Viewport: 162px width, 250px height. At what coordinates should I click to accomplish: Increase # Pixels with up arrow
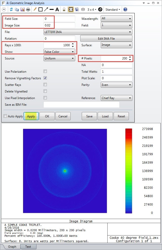[x=130, y=57]
